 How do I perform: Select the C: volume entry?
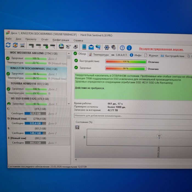pyautogui.click(x=38, y=111)
